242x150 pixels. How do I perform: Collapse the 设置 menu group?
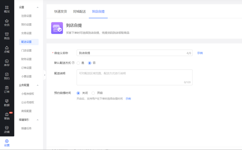38,7
